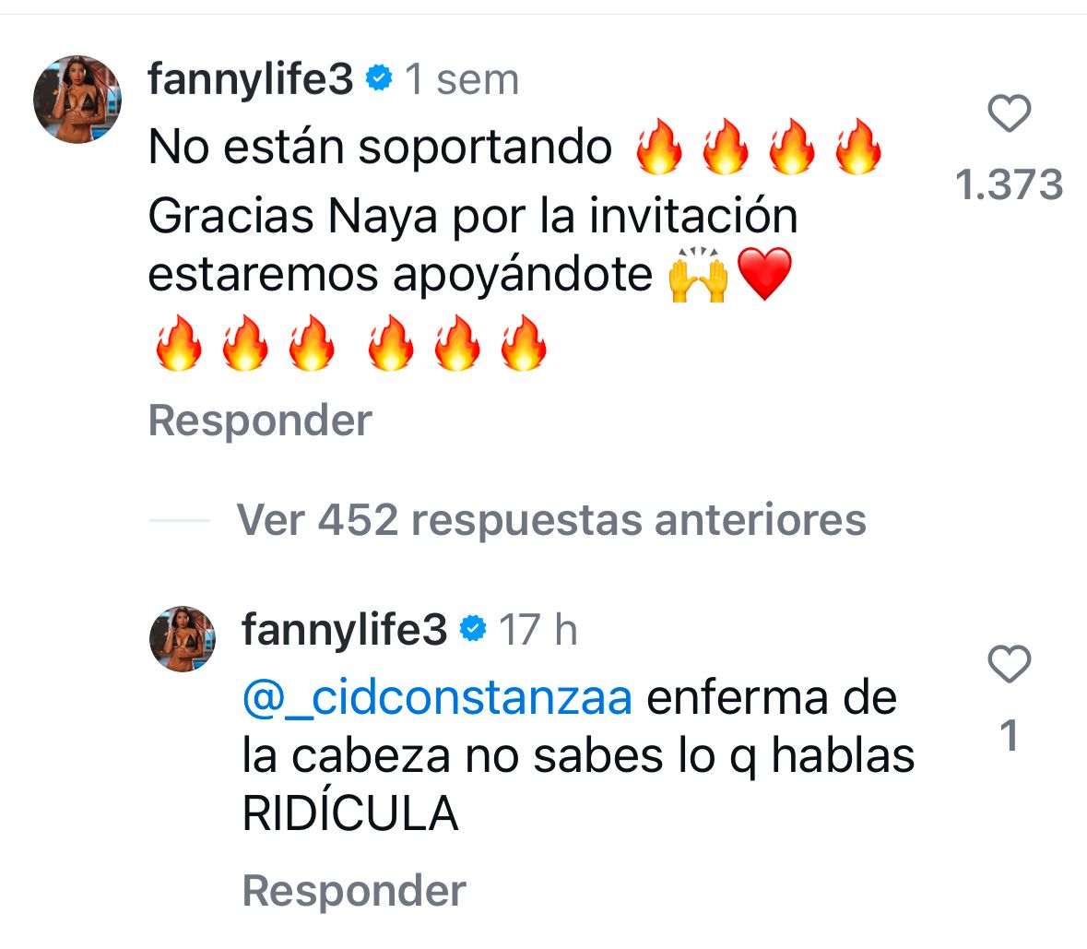The width and height of the screenshot is (1087, 949).
Task: Open the smaller profile picture on the reply
Action: pyautogui.click(x=183, y=639)
